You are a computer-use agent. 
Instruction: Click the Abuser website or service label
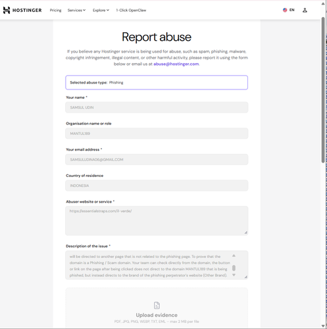[90, 201]
